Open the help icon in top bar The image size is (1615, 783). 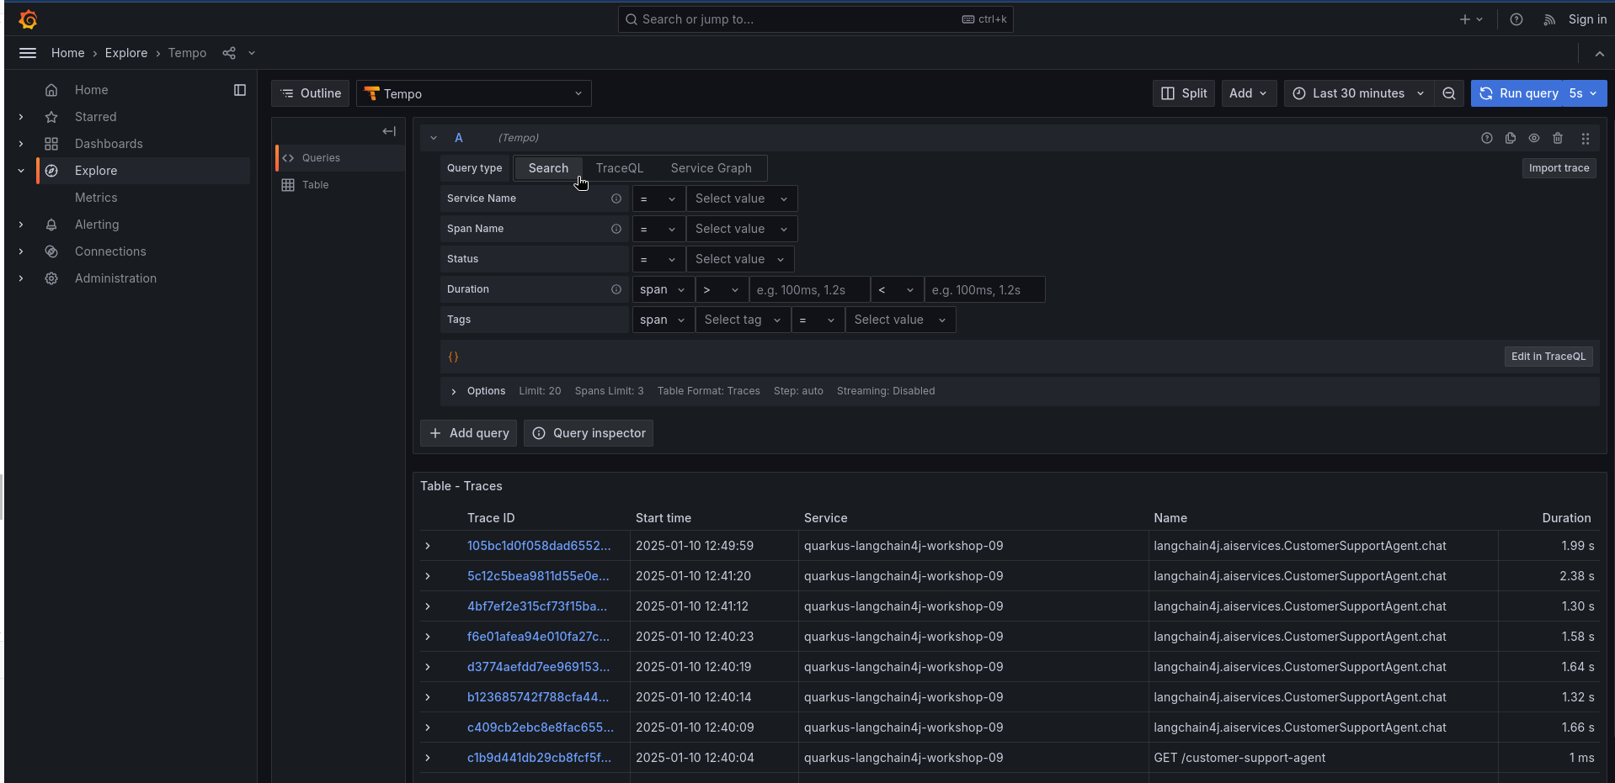tap(1516, 19)
